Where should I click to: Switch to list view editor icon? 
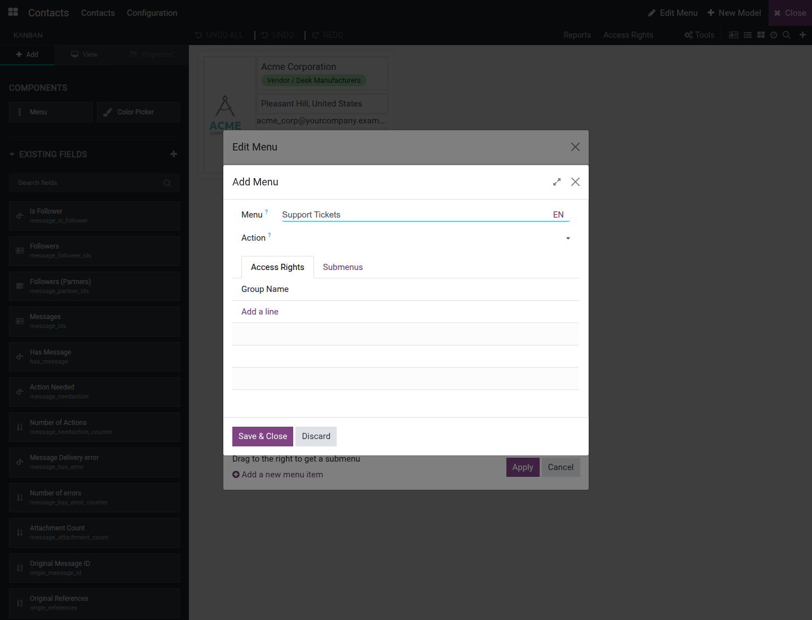pyautogui.click(x=748, y=35)
